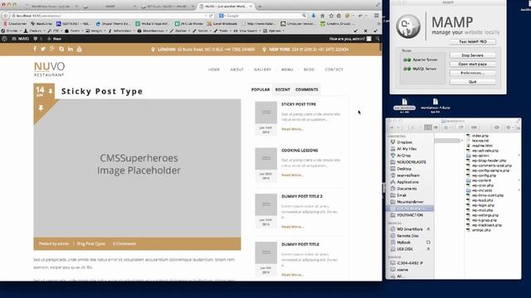Click the bookmark star icon in browser toolbar

[331, 16]
